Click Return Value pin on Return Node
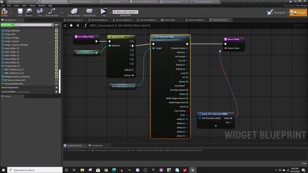Screen dimensions: 308x173 226,48
